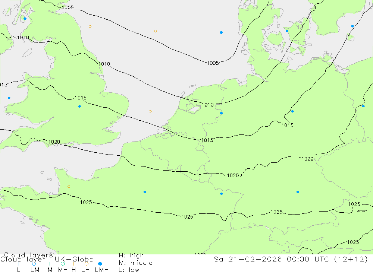Click the 'L: low' legend text

pyautogui.click(x=129, y=270)
